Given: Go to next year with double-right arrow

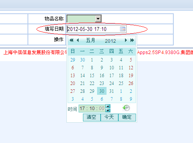Looking at the screenshot, I should 132,40.
